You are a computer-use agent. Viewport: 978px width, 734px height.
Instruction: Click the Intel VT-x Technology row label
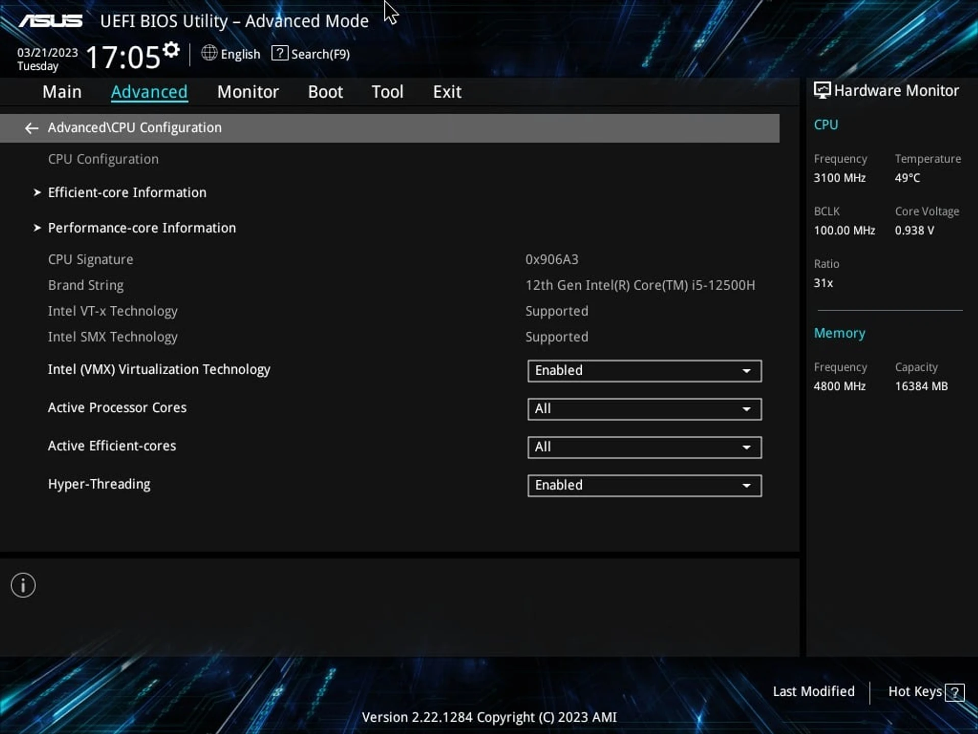coord(113,311)
